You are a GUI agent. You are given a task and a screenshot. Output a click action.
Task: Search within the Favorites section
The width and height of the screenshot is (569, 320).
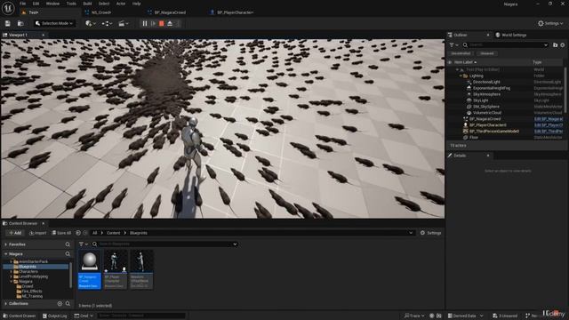click(x=68, y=245)
